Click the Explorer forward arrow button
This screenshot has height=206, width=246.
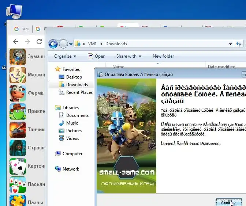(63, 44)
